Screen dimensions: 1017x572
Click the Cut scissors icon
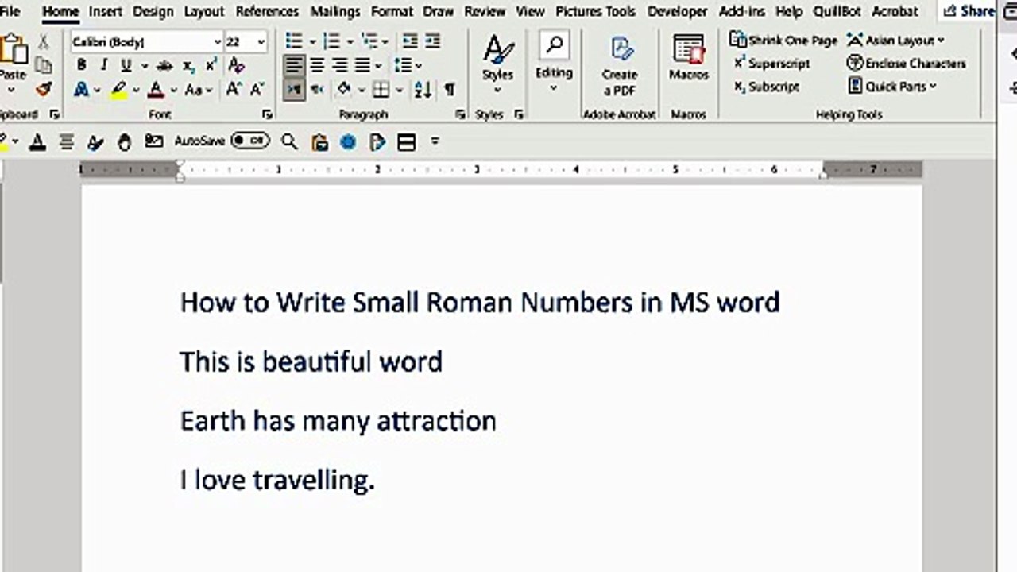pyautogui.click(x=44, y=42)
